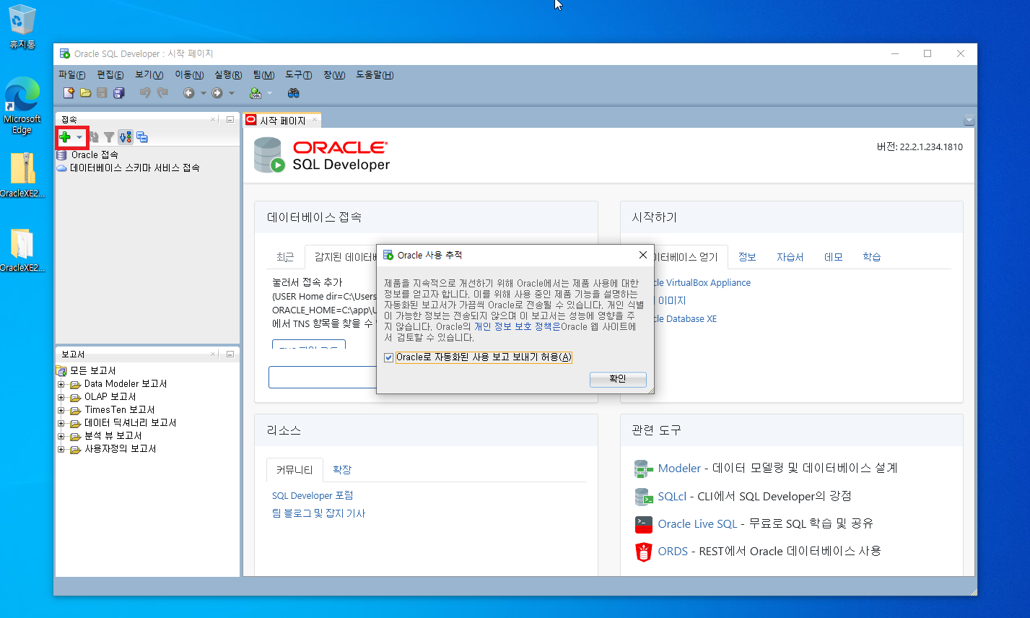The height and width of the screenshot is (618, 1030).
Task: Open the 보기(V) menu
Action: pyautogui.click(x=149, y=75)
